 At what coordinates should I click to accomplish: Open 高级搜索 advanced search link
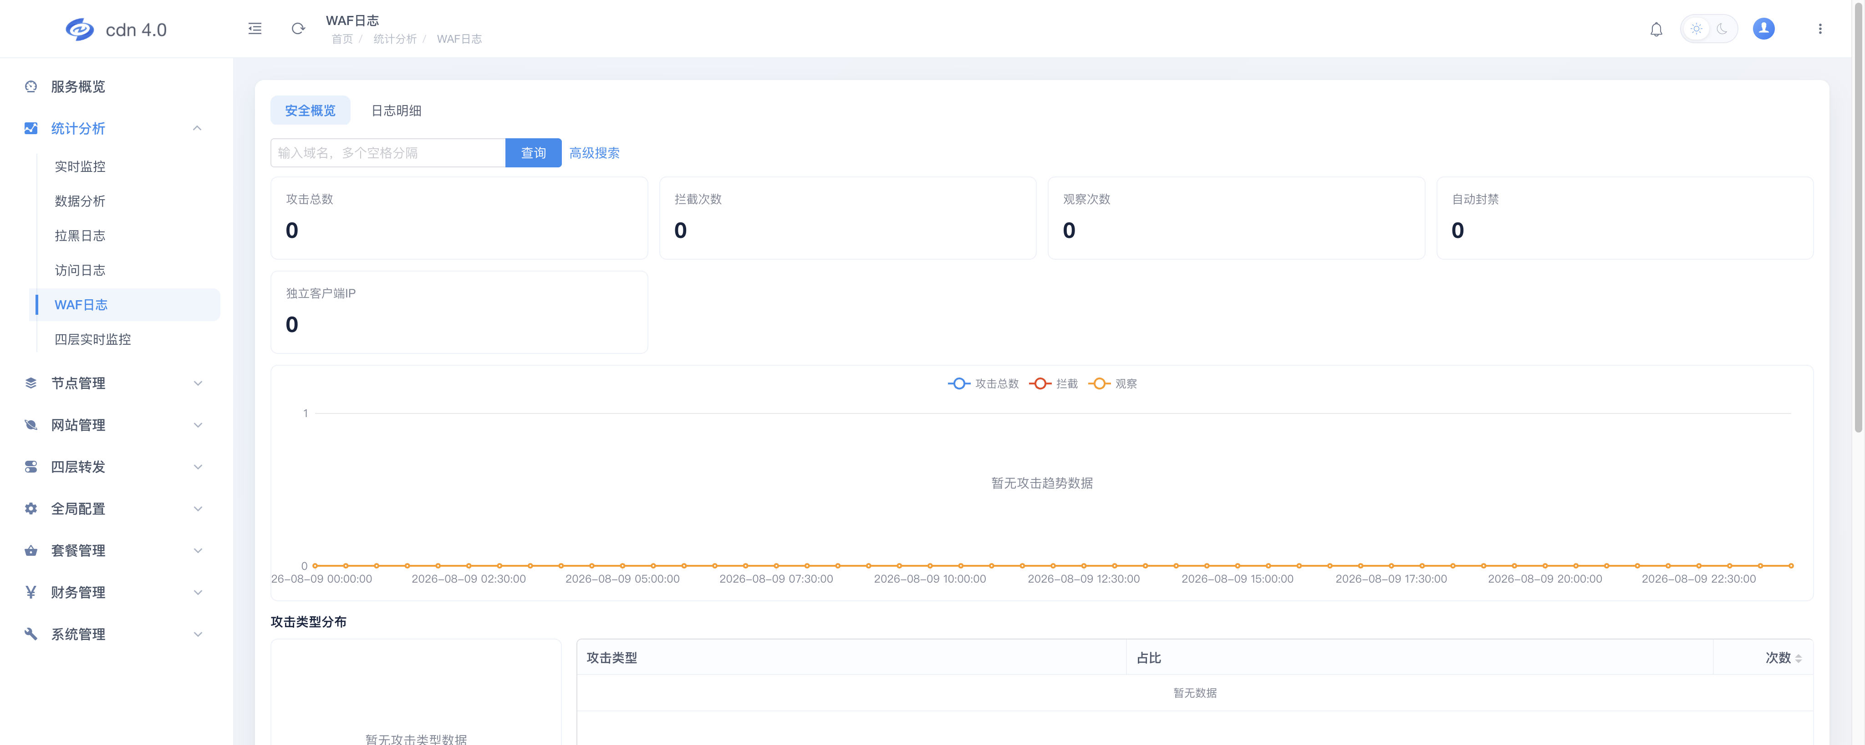594,153
